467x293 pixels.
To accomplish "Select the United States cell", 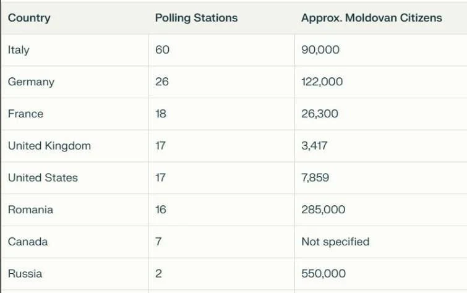I will pyautogui.click(x=43, y=178).
